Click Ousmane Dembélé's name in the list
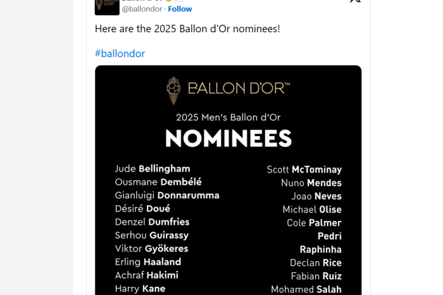Image resolution: width=443 pixels, height=295 pixels. [x=158, y=182]
